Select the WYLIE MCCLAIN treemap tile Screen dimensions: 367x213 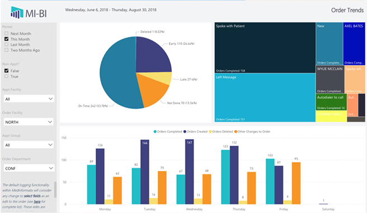pos(330,79)
